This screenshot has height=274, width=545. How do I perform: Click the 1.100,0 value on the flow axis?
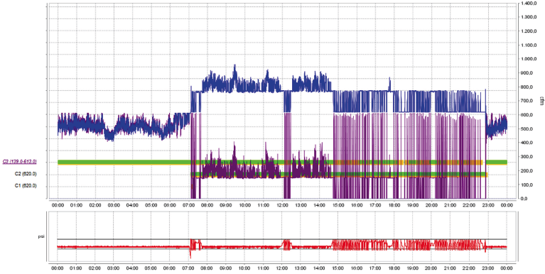click(528, 45)
